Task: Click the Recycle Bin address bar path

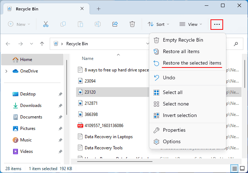Action: click(x=77, y=44)
